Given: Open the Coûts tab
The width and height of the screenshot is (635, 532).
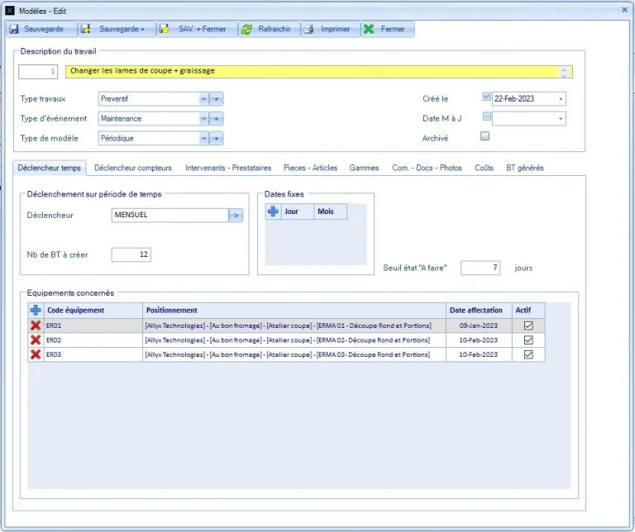Looking at the screenshot, I should click(484, 168).
